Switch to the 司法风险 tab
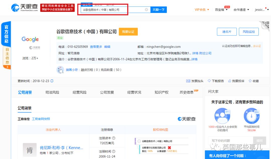This screenshot has width=271, height=159. click(x=52, y=92)
